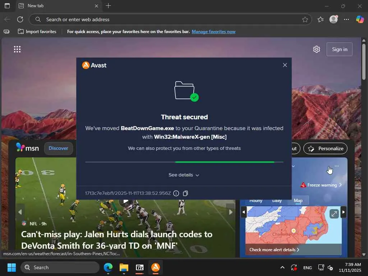
Task: Open weather card more options
Action: (x=337, y=166)
